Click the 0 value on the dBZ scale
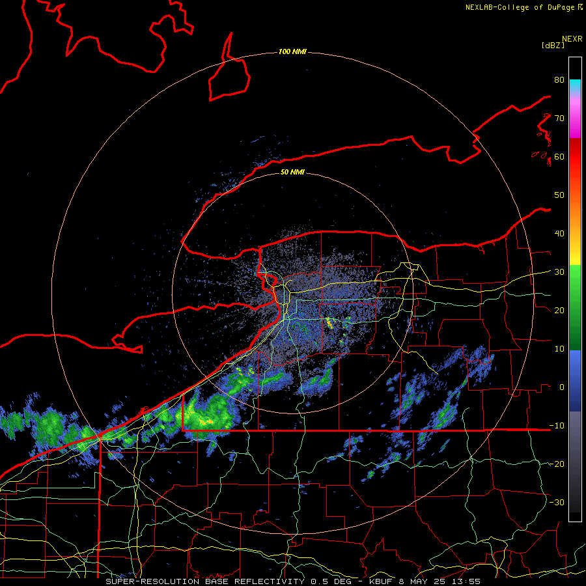 point(562,387)
